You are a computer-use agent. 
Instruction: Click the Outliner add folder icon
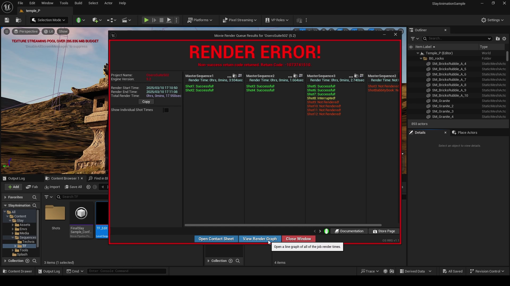498,39
